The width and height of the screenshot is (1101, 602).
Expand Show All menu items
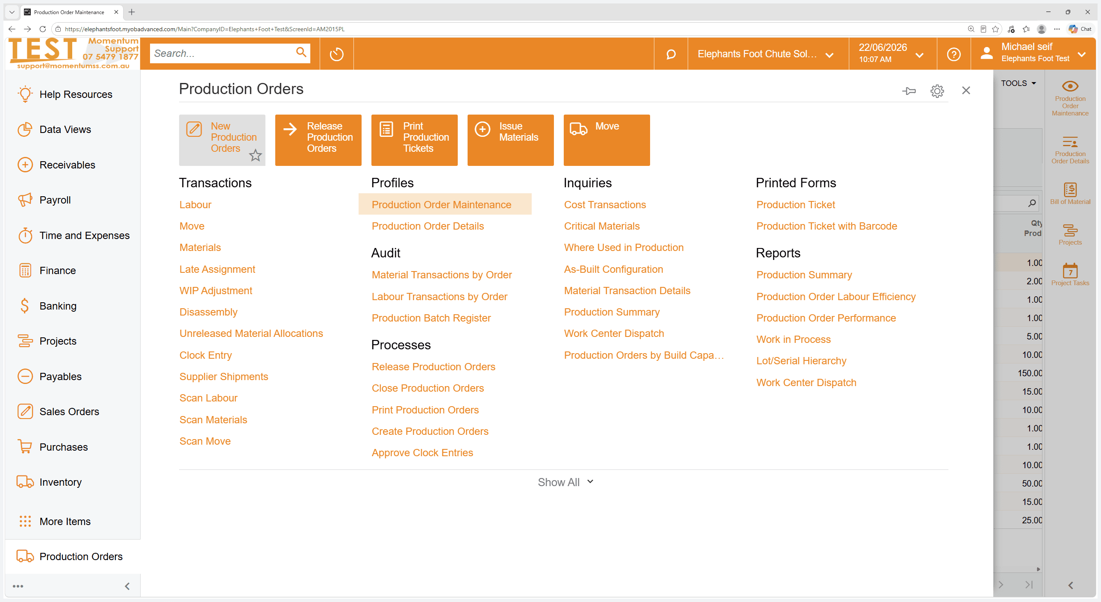(x=565, y=482)
